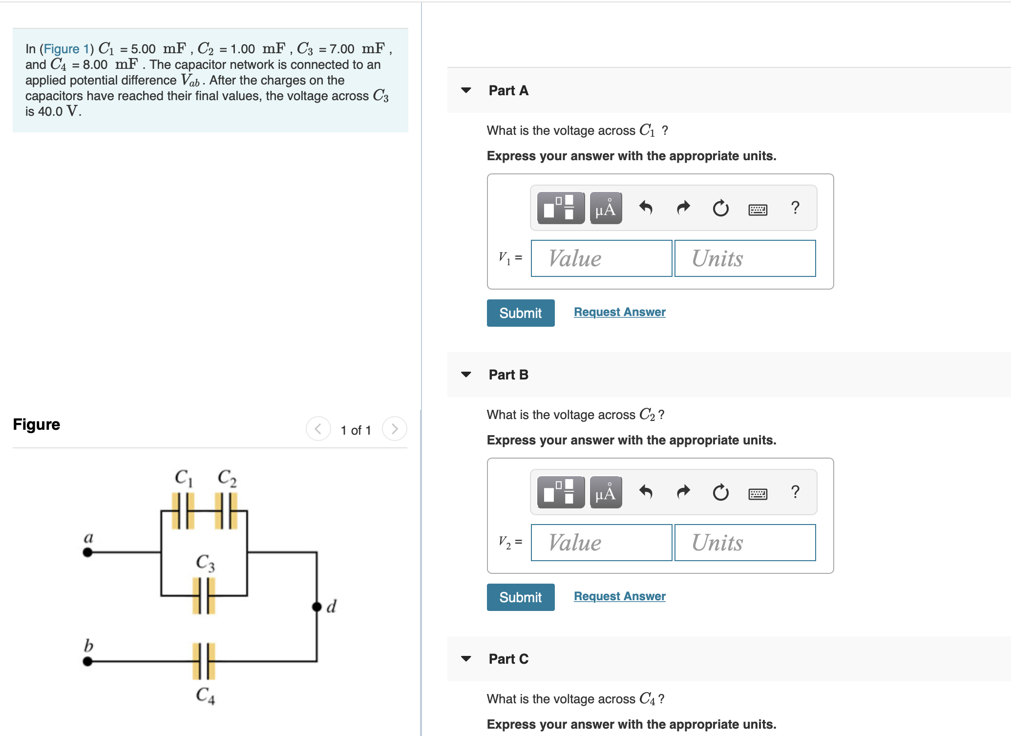
Task: Click Request Answer under Part B
Action: (x=619, y=596)
